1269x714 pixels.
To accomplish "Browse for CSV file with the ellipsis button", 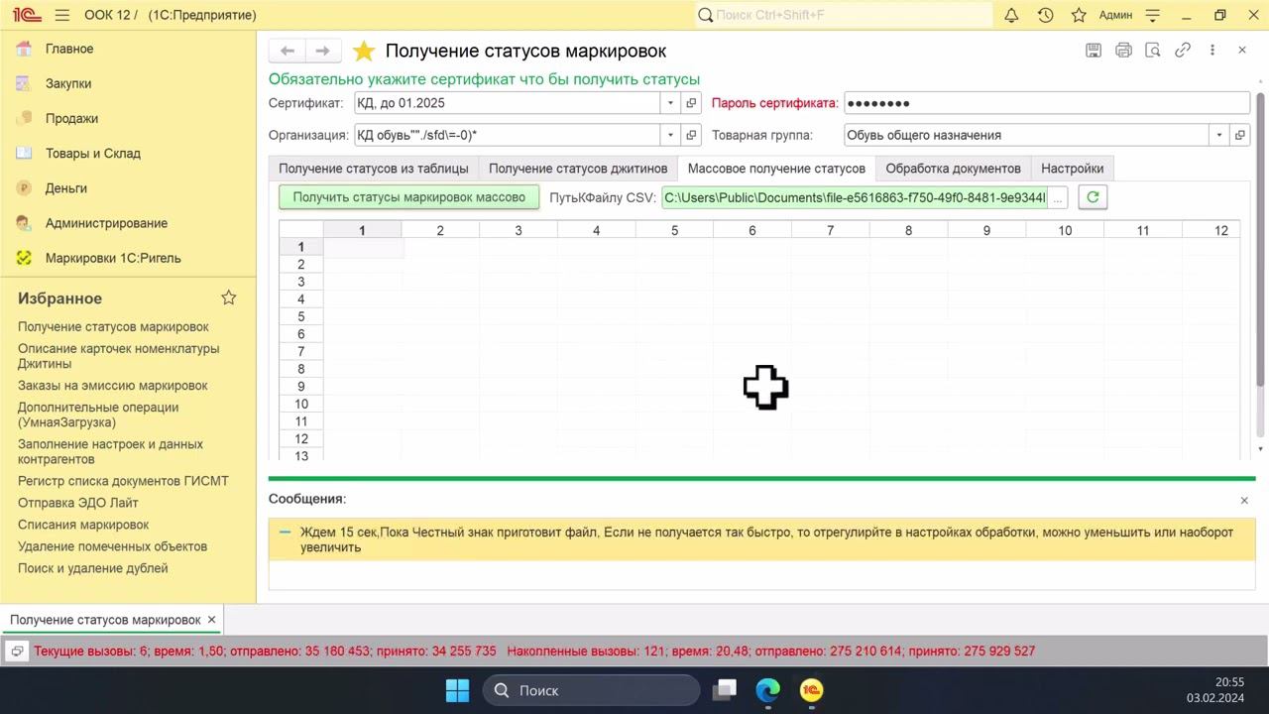I will point(1058,197).
